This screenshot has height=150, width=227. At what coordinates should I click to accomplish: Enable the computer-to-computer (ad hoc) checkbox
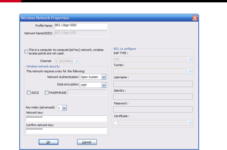coord(26,52)
